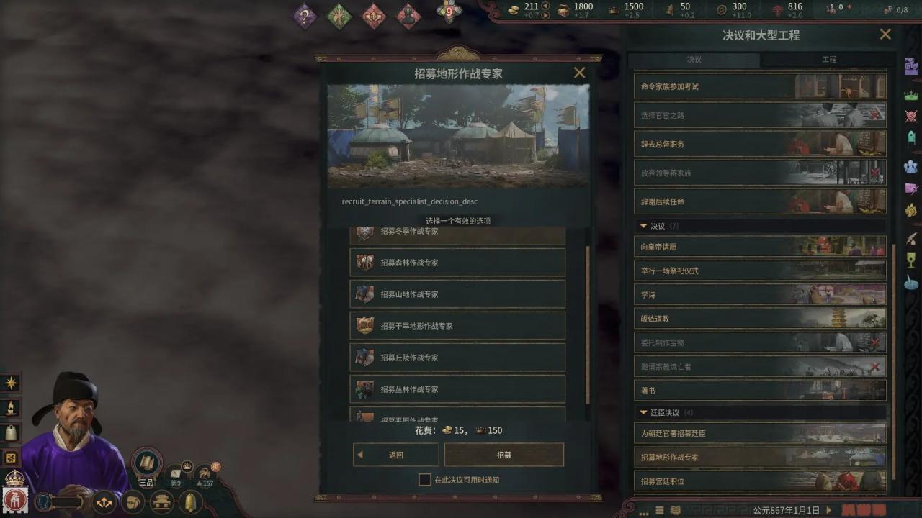The image size is (922, 518).
Task: Click the 返回 back button
Action: click(x=396, y=455)
